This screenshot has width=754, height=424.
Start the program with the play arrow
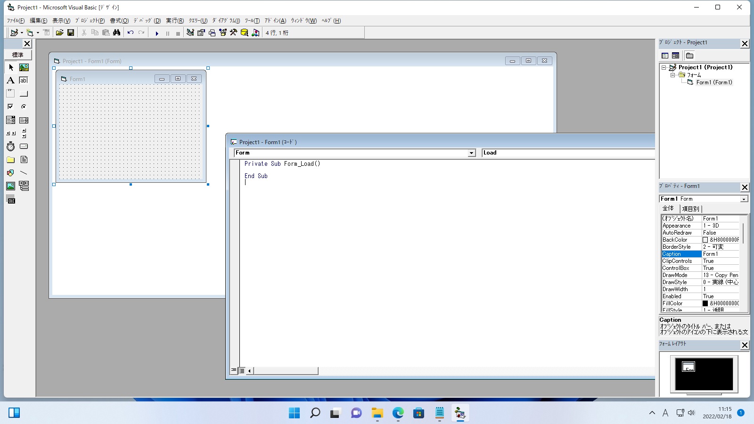(157, 33)
